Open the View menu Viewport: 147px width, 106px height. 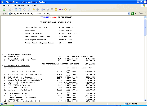14,6
